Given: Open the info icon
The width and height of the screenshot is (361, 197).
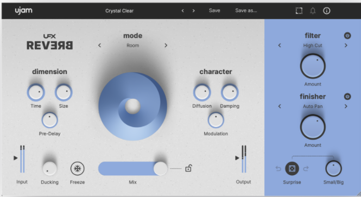Looking at the screenshot, I should [x=326, y=11].
